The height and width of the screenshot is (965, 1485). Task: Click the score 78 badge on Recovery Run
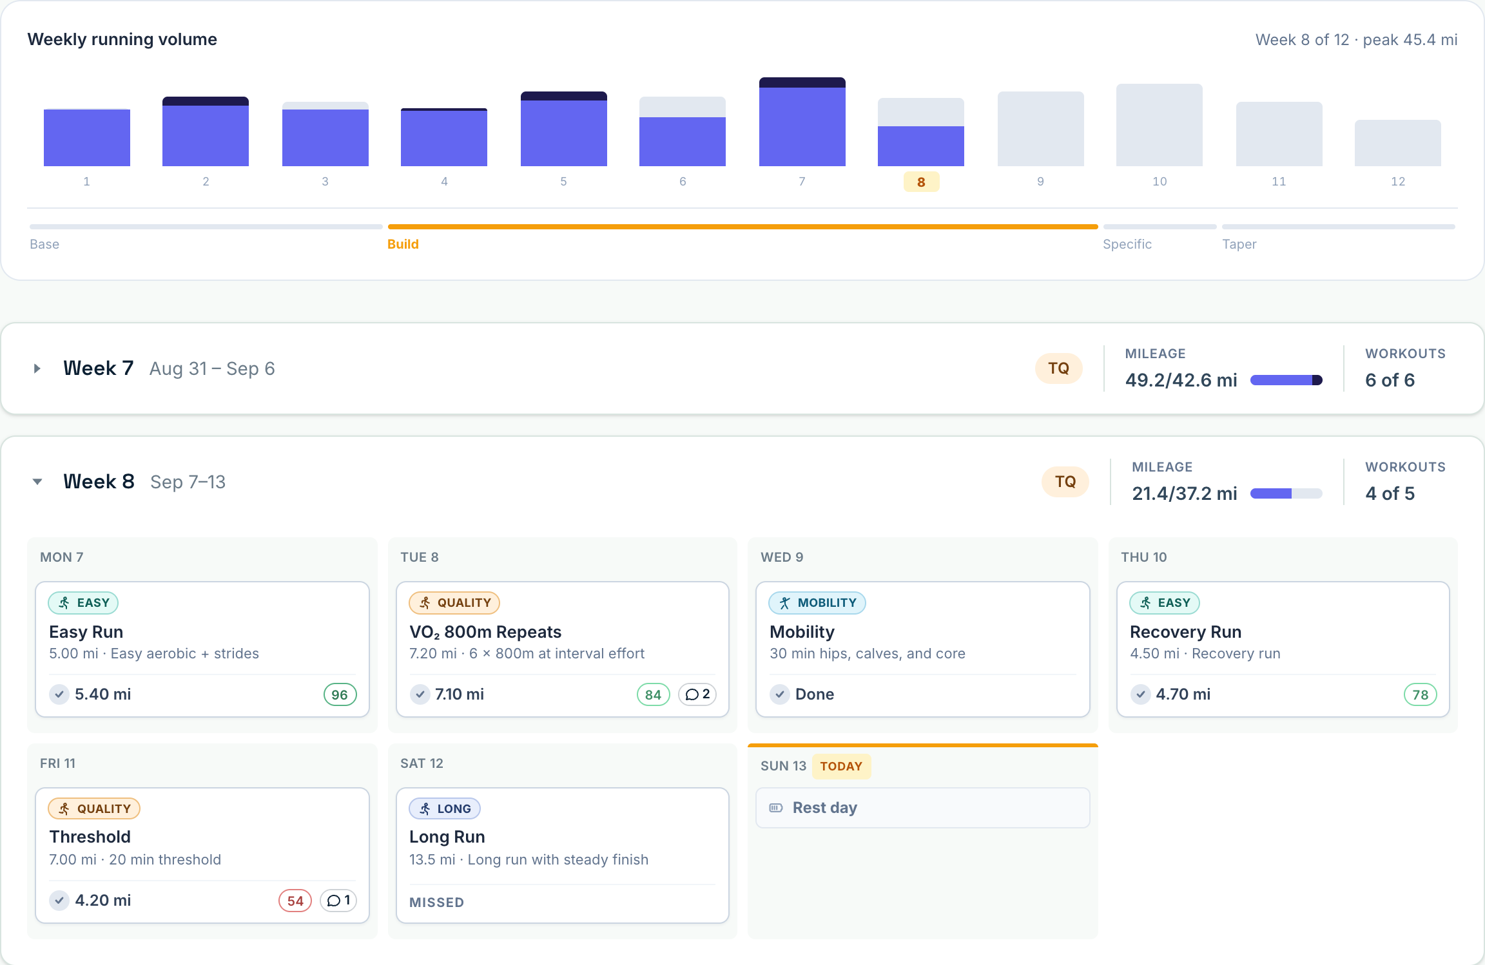1421,694
